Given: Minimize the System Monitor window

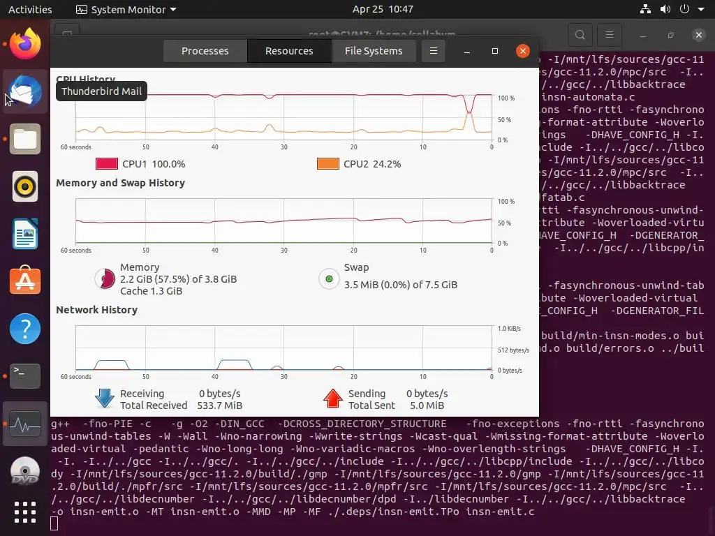Looking at the screenshot, I should [x=467, y=51].
